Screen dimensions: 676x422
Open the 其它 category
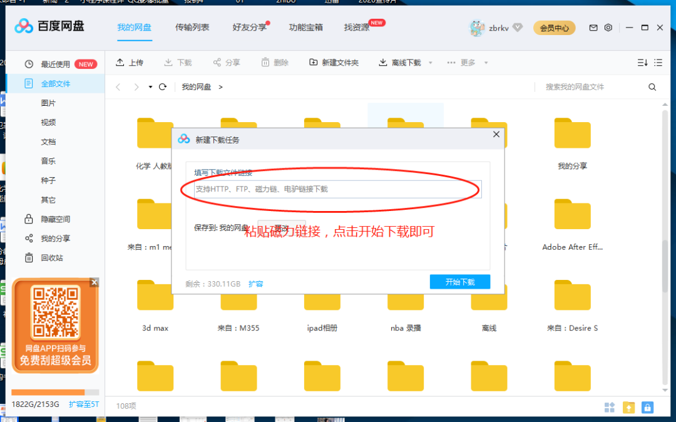click(x=48, y=200)
